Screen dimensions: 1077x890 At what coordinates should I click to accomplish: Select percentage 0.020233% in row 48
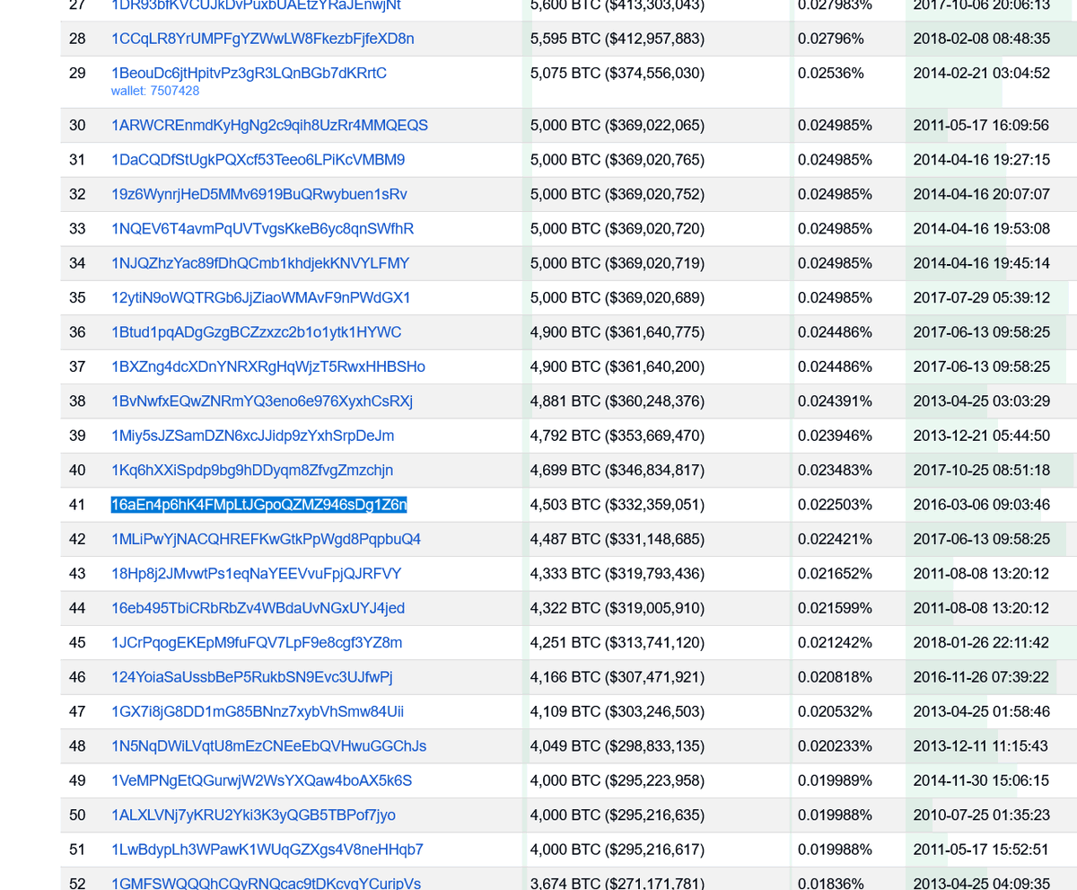click(835, 745)
